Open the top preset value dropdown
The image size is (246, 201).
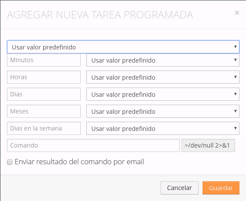[123, 47]
